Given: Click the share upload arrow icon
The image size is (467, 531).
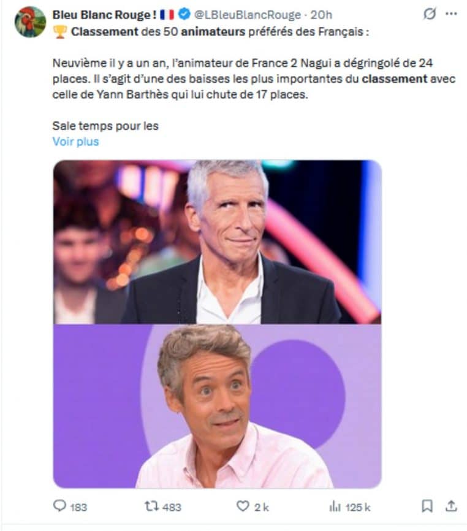Looking at the screenshot, I should coord(451,506).
